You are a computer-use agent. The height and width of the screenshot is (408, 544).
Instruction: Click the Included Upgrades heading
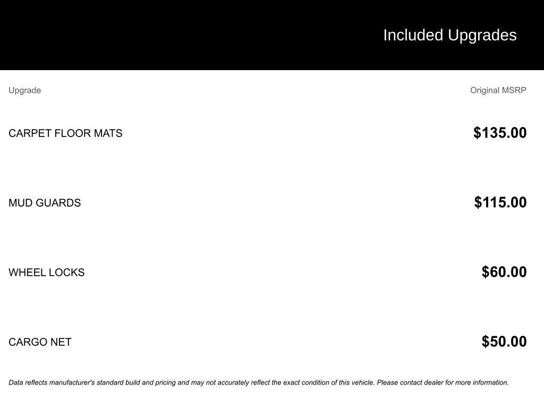pyautogui.click(x=449, y=36)
